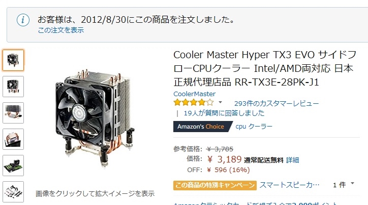Viewport: 368px width, 205px height.
Task: Open the 19人が質問に回答しました link
Action: [224, 113]
